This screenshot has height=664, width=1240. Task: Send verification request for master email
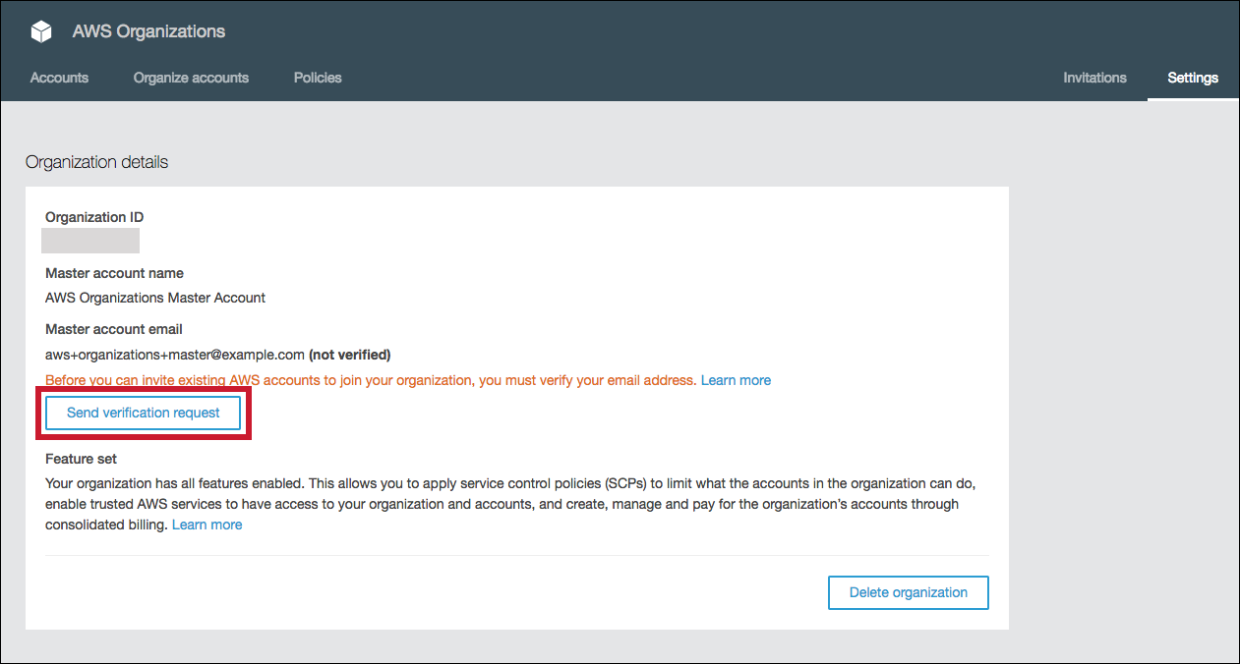click(x=143, y=413)
